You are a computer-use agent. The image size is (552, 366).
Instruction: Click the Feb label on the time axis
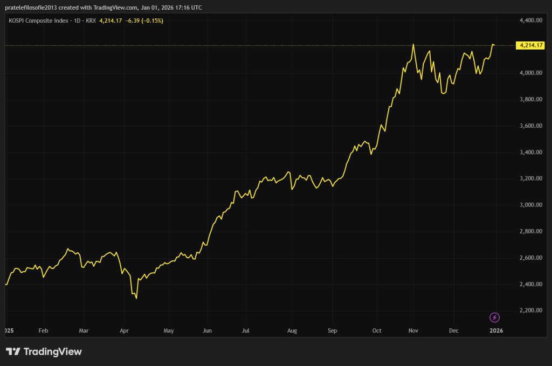tap(44, 330)
